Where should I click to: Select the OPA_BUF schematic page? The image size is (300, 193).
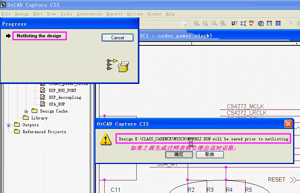tap(57, 104)
